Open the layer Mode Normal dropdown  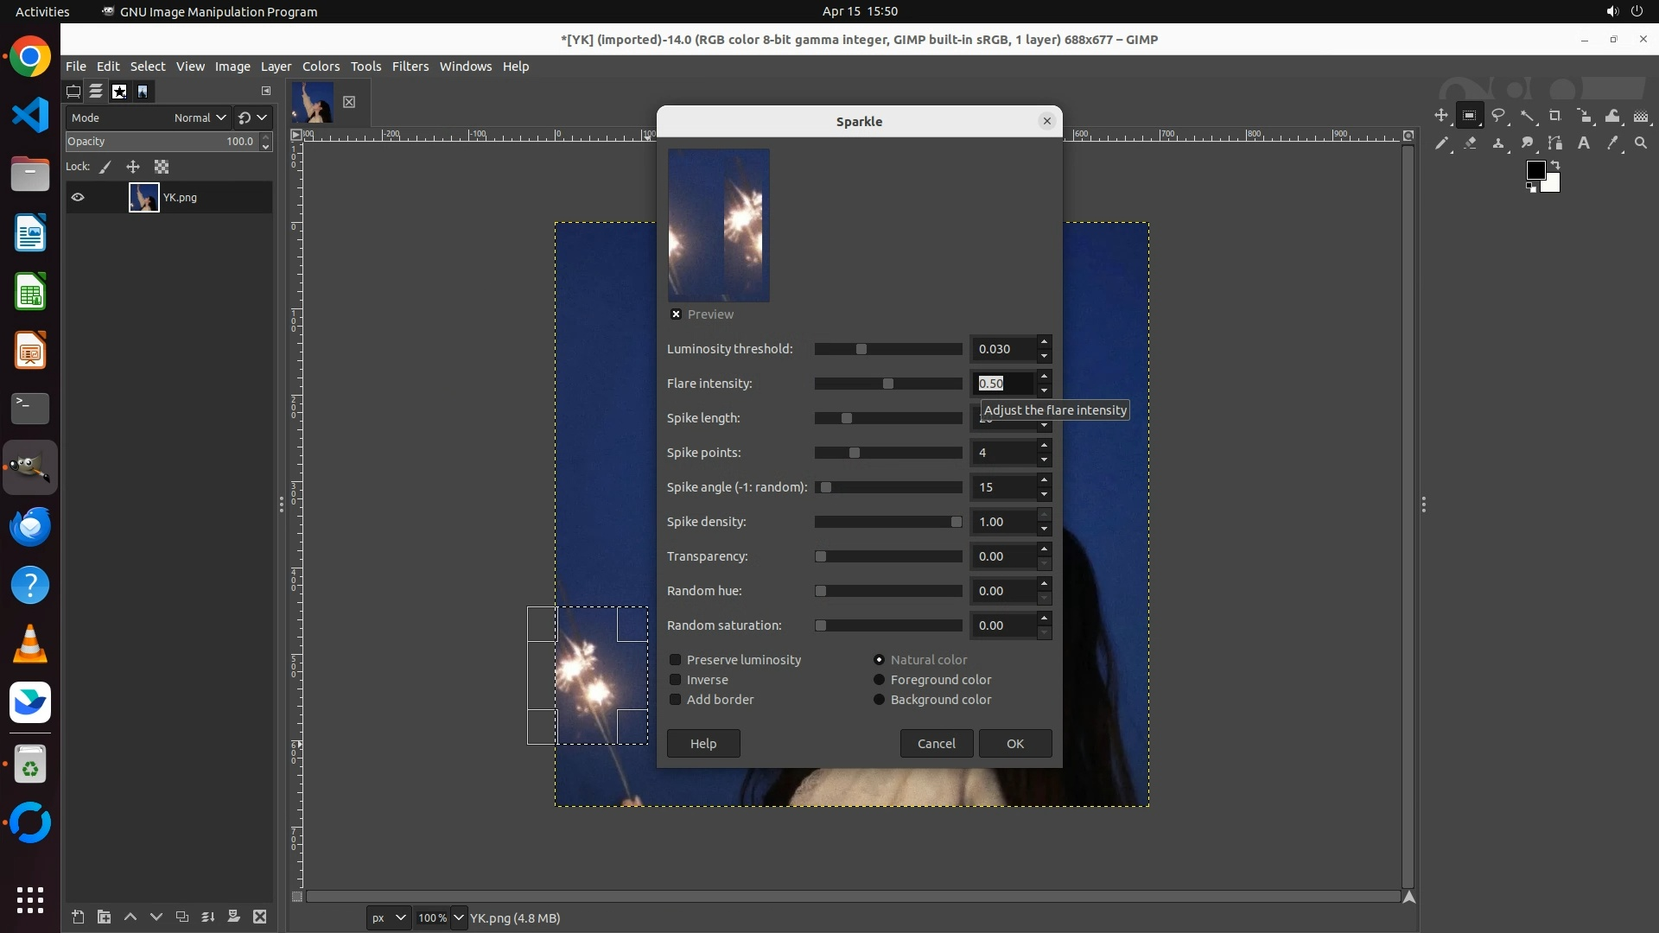tap(200, 118)
